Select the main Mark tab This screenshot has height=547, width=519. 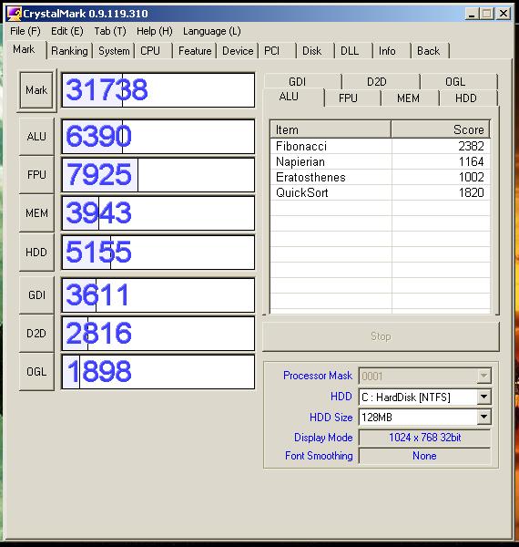25,49
